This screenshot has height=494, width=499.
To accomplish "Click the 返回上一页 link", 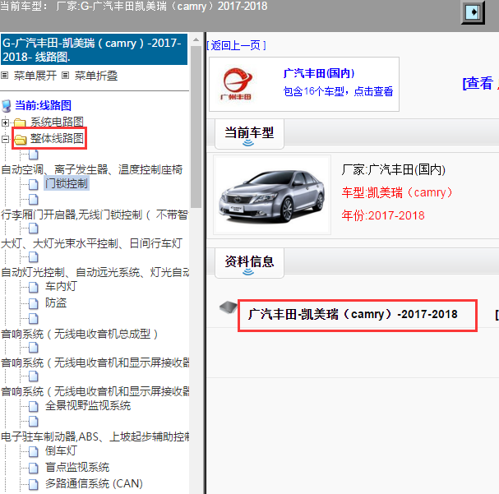I will (236, 45).
